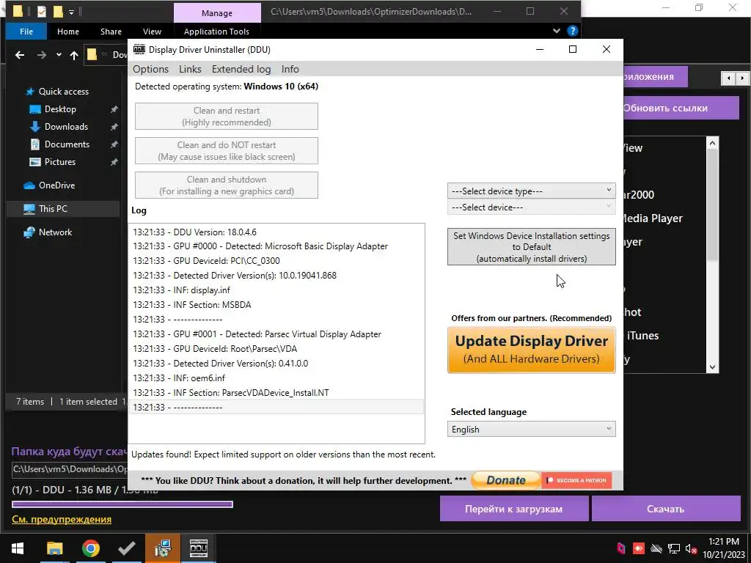This screenshot has width=751, height=563.
Task: Open Desktop in Explorer sidebar
Action: 60,109
